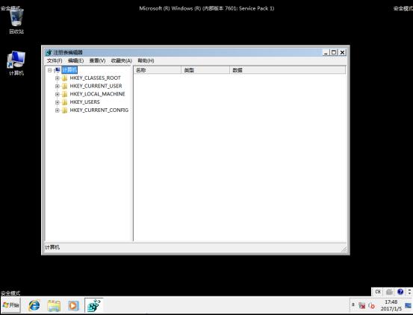Select the highlighted 计算机 root label
413x315 pixels.
click(69, 70)
